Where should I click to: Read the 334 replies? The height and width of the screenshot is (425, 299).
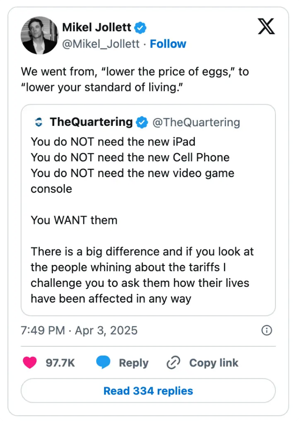coord(148,390)
